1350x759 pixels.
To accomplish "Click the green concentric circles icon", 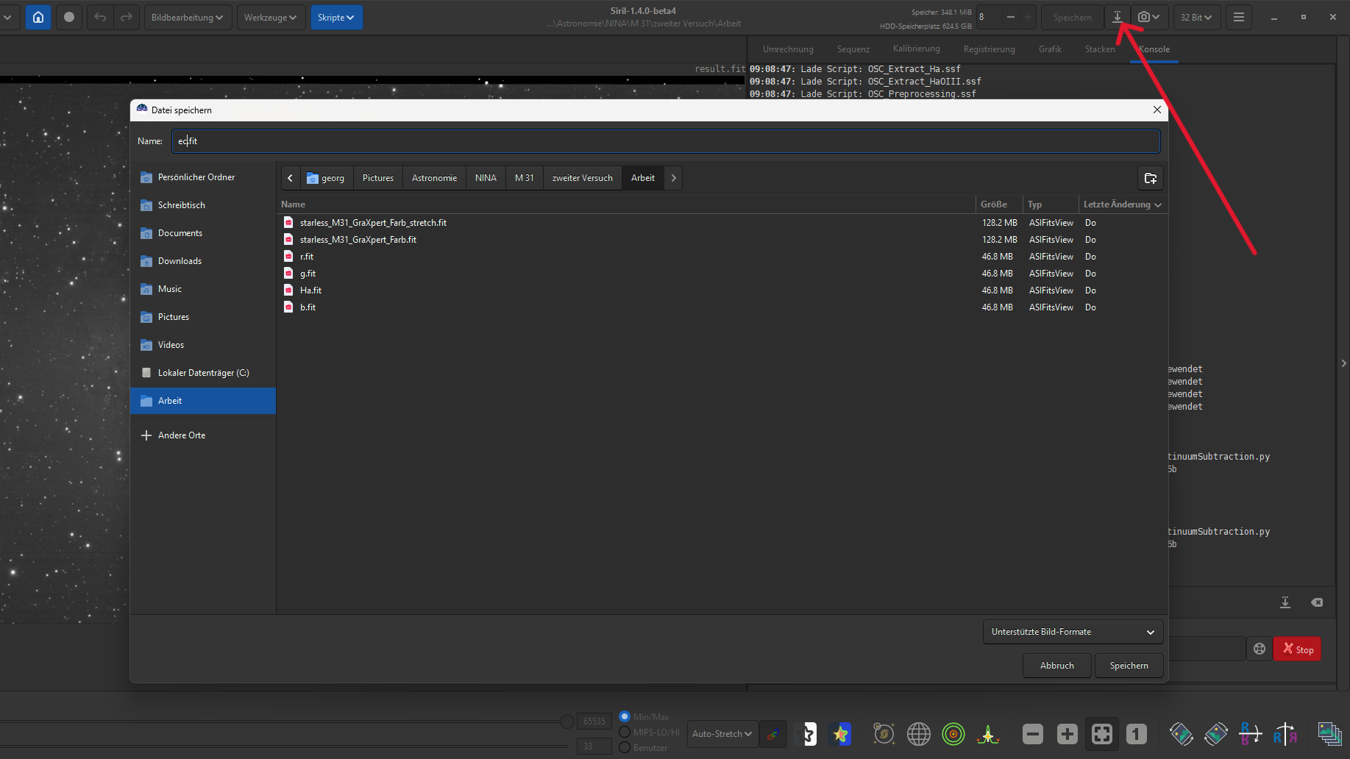I will pyautogui.click(x=953, y=734).
